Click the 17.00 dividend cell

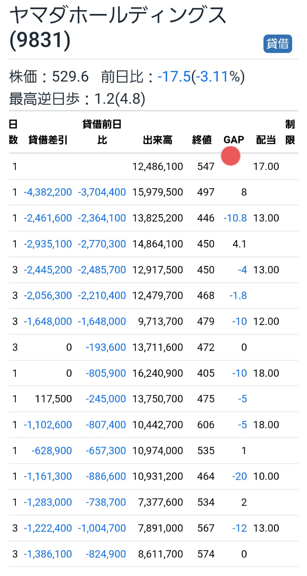point(266,167)
